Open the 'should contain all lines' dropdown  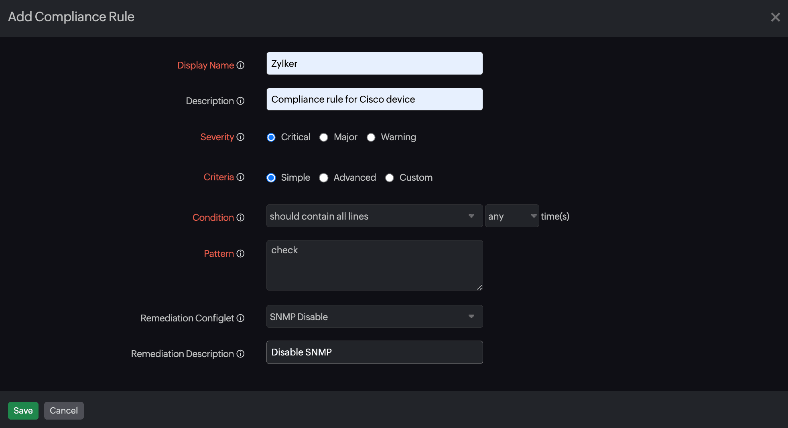pyautogui.click(x=374, y=216)
